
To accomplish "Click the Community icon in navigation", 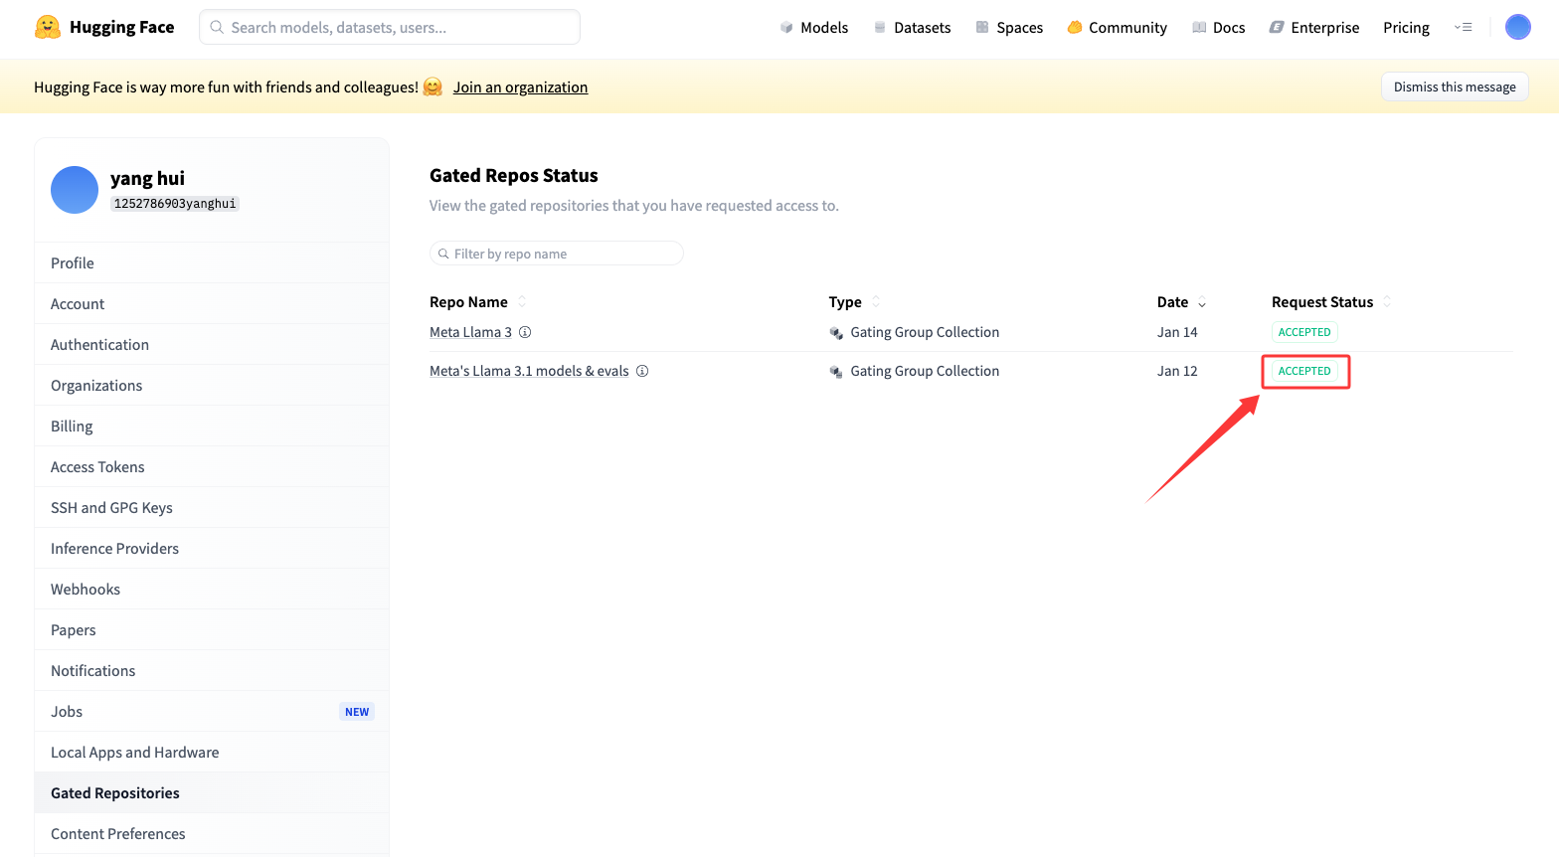I will pos(1075,28).
